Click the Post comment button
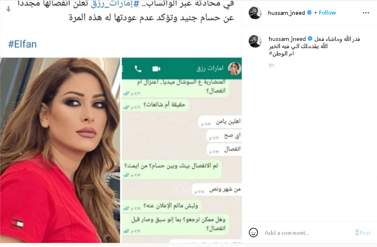The height and width of the screenshot is (247, 377). pyautogui.click(x=365, y=233)
